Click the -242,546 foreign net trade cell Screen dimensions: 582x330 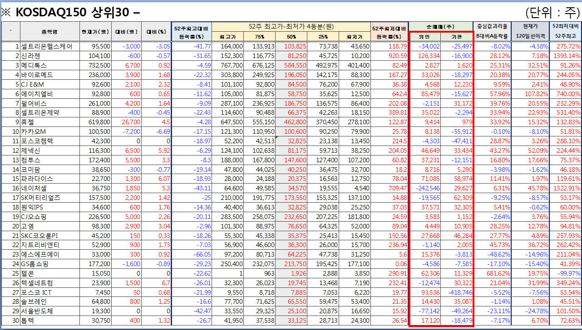pyautogui.click(x=424, y=188)
